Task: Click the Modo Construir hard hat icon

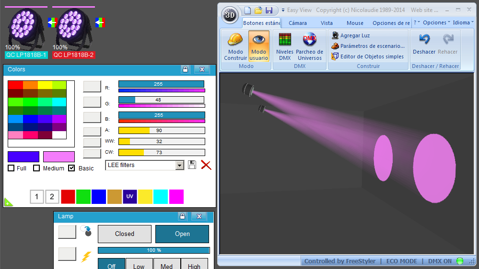Action: [235, 40]
